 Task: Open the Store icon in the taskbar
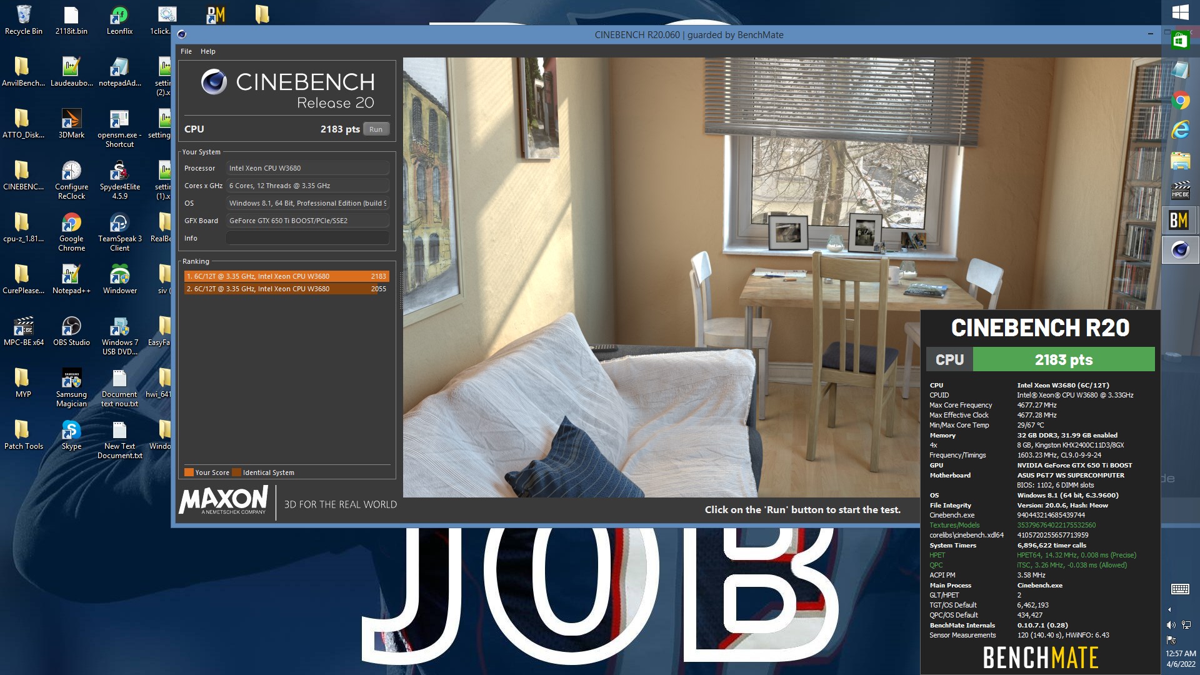pyautogui.click(x=1180, y=41)
